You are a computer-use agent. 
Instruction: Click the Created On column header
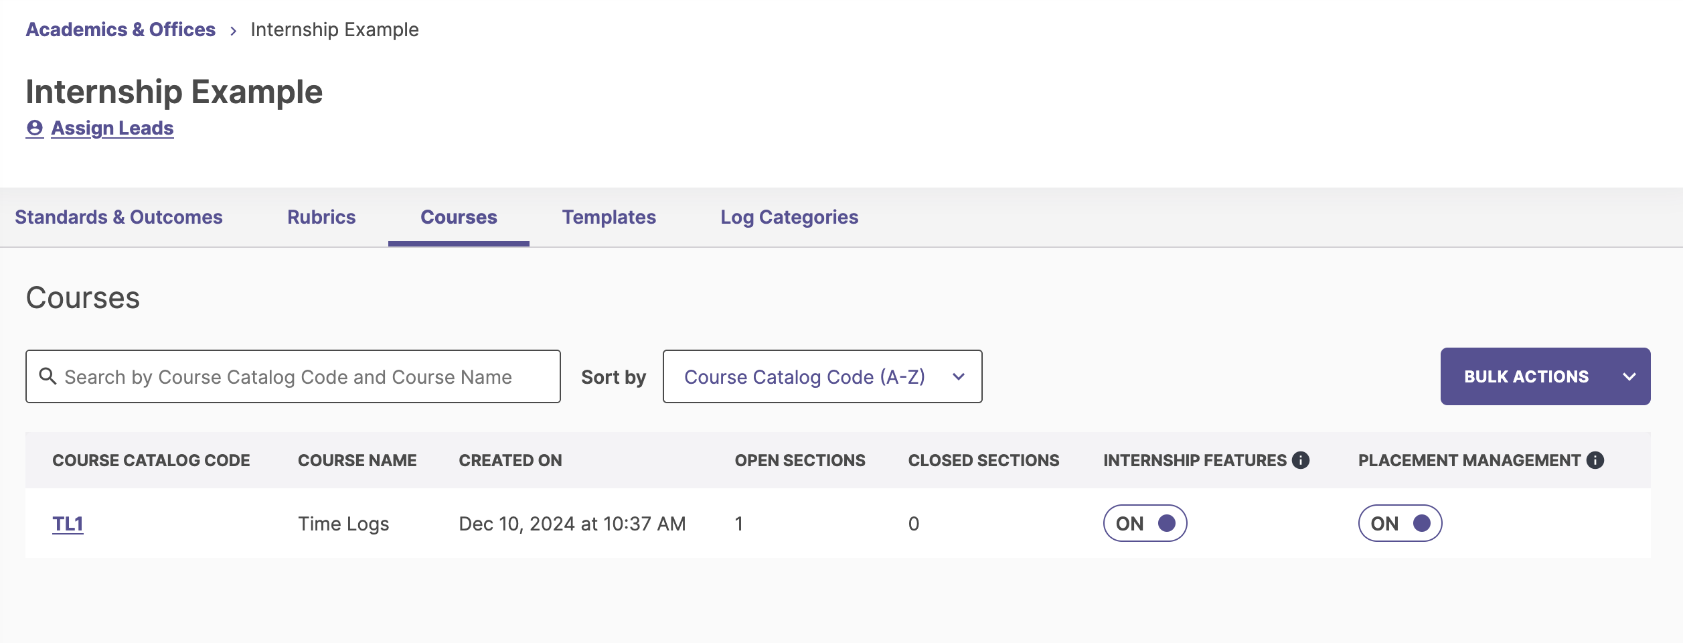510,460
